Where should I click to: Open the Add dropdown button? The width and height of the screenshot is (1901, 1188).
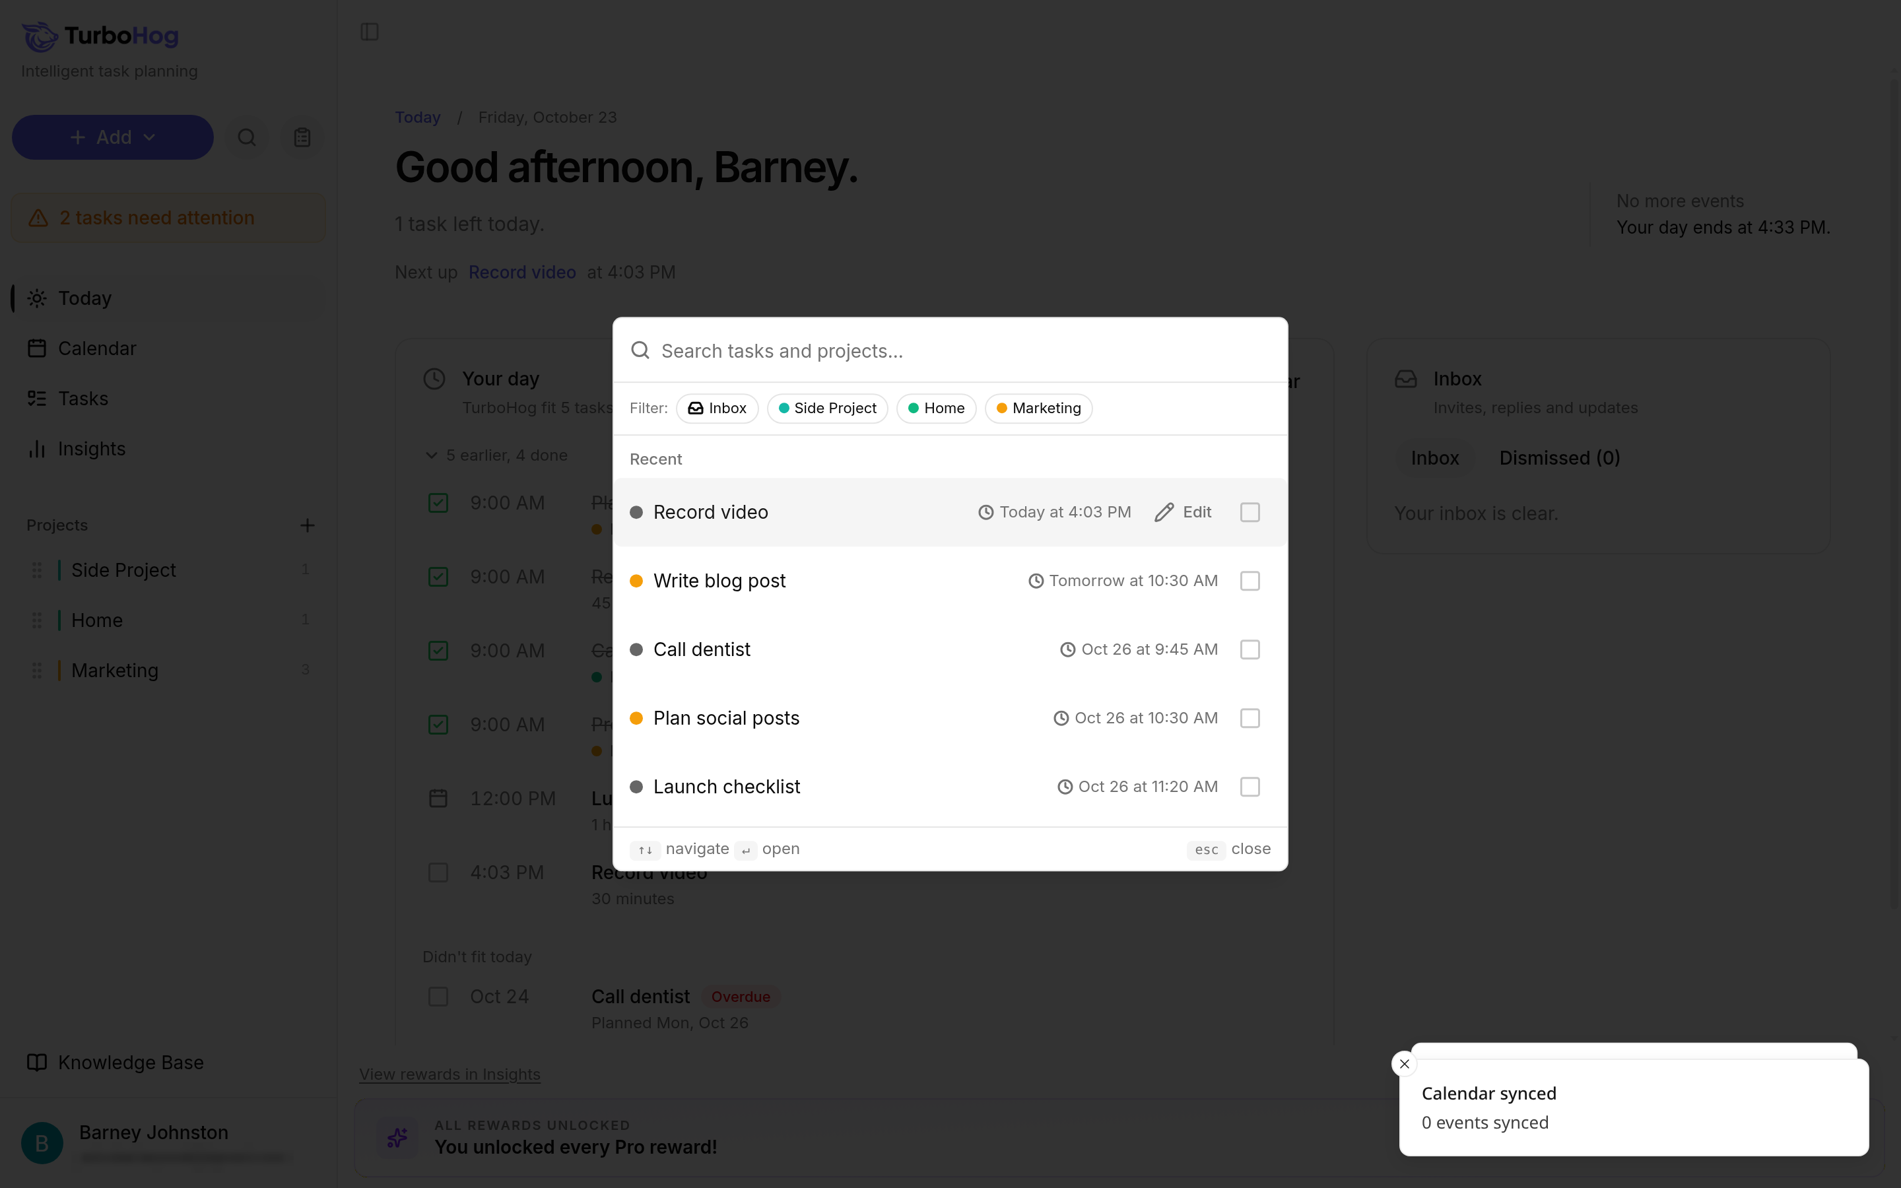coord(112,137)
